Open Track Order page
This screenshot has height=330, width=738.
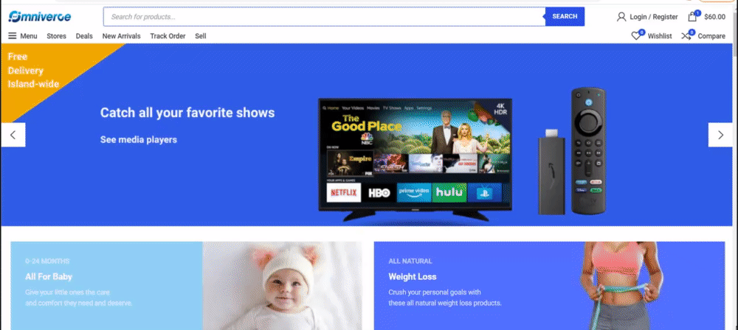click(168, 36)
